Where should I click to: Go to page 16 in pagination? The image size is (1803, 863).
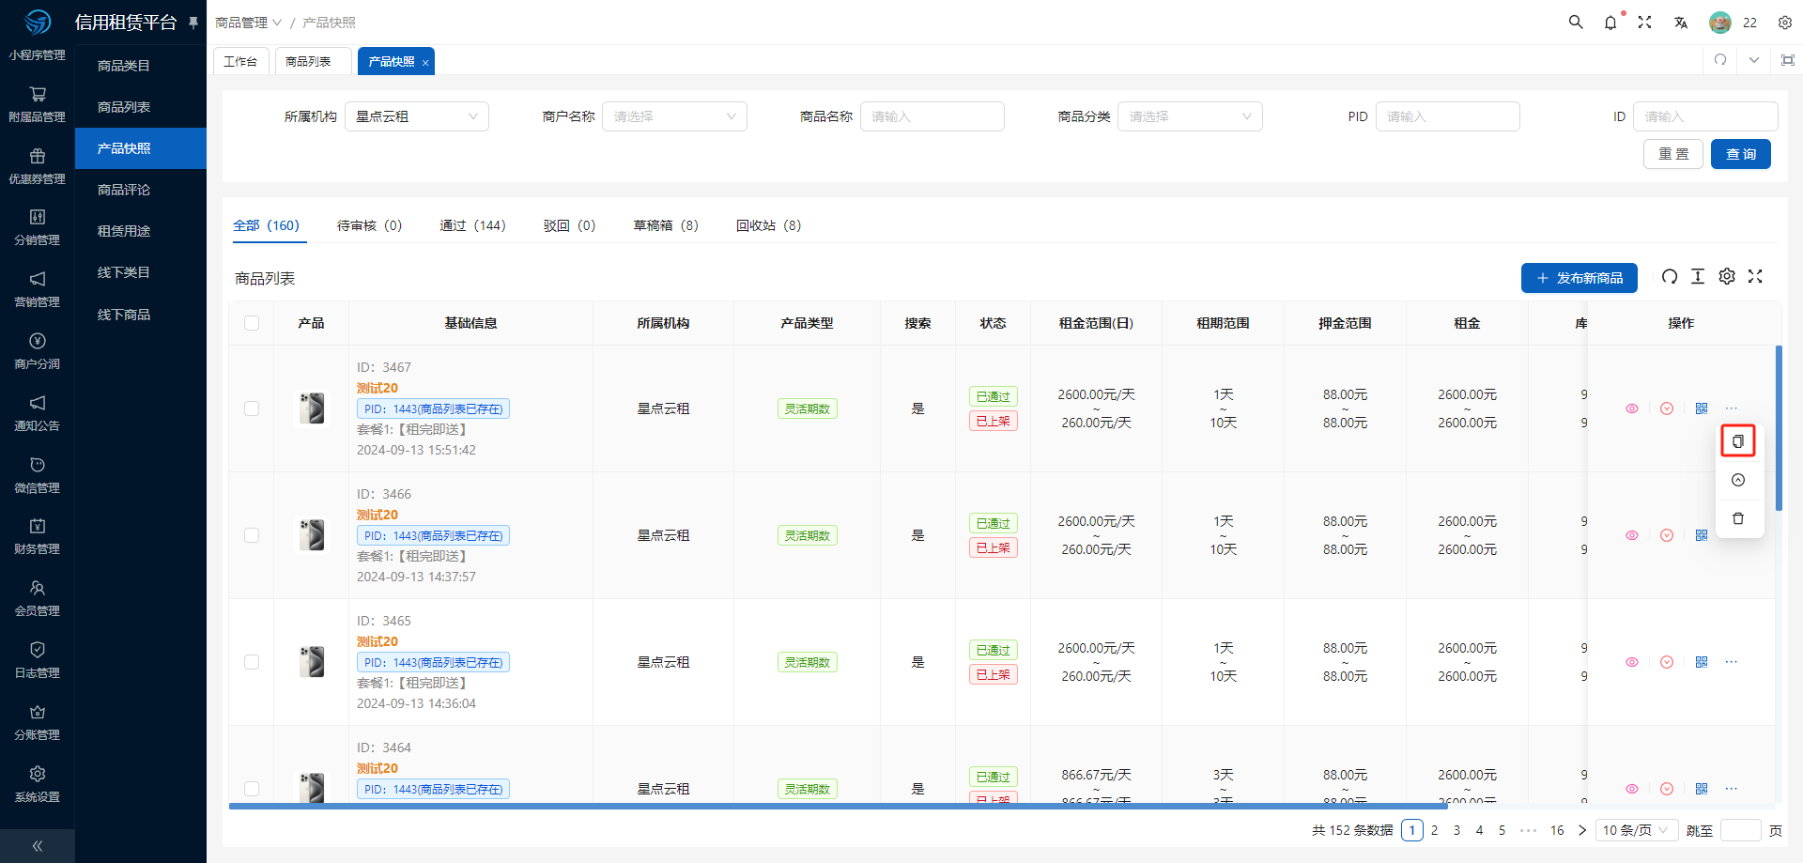tap(1557, 830)
